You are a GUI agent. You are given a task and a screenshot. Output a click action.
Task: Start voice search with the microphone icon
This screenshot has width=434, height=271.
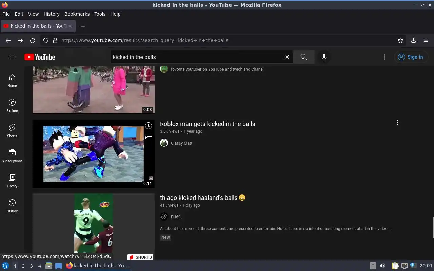pyautogui.click(x=324, y=57)
